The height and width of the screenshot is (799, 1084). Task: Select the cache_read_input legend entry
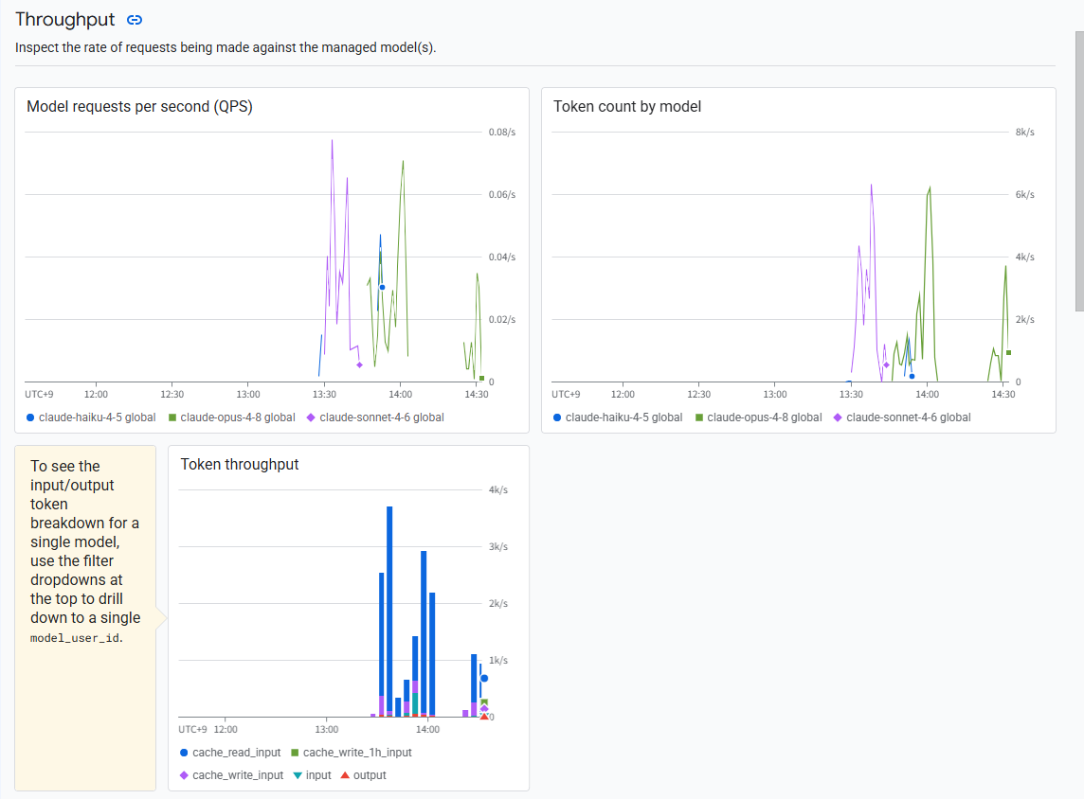click(230, 752)
